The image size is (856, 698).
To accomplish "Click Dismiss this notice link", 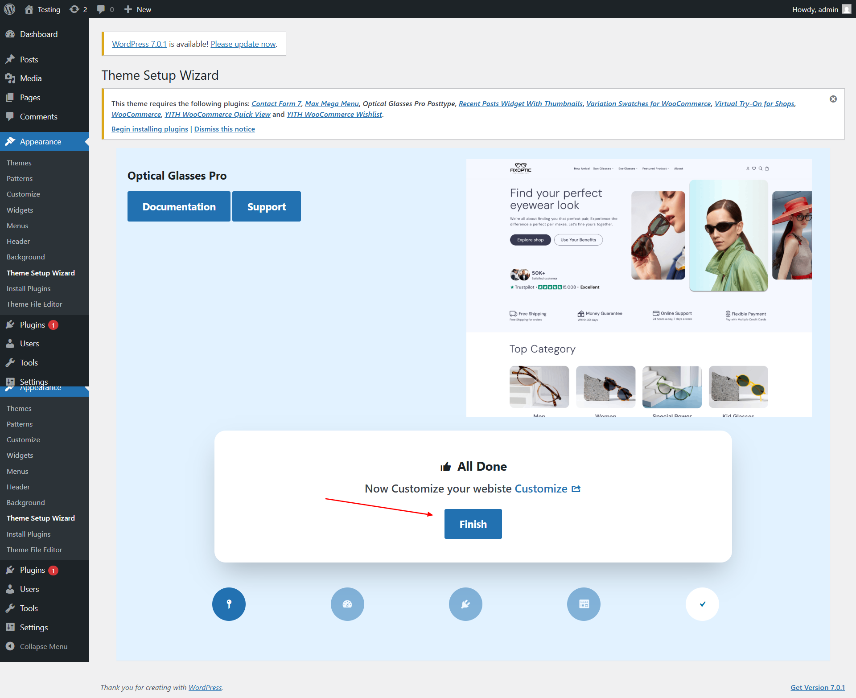I will coord(225,129).
